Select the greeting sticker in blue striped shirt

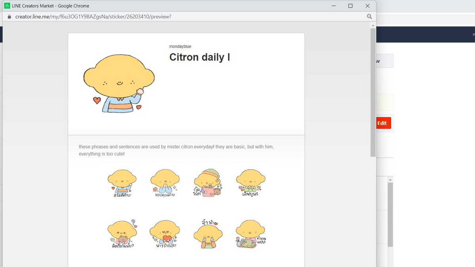point(122,183)
